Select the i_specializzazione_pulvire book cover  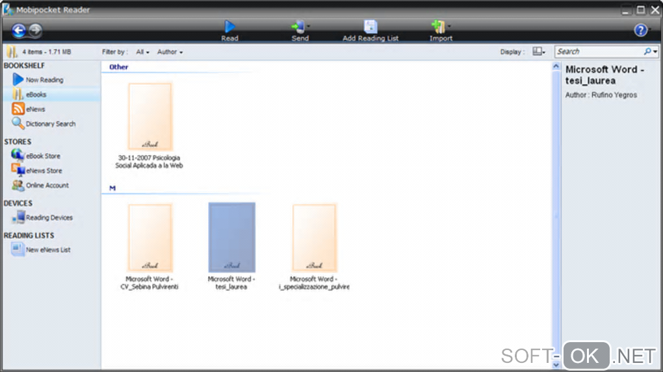pos(314,238)
